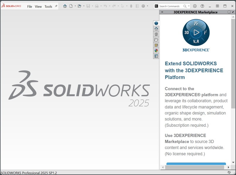Expand the Print dropdown arrow
The width and height of the screenshot is (236, 175).
click(101, 6)
